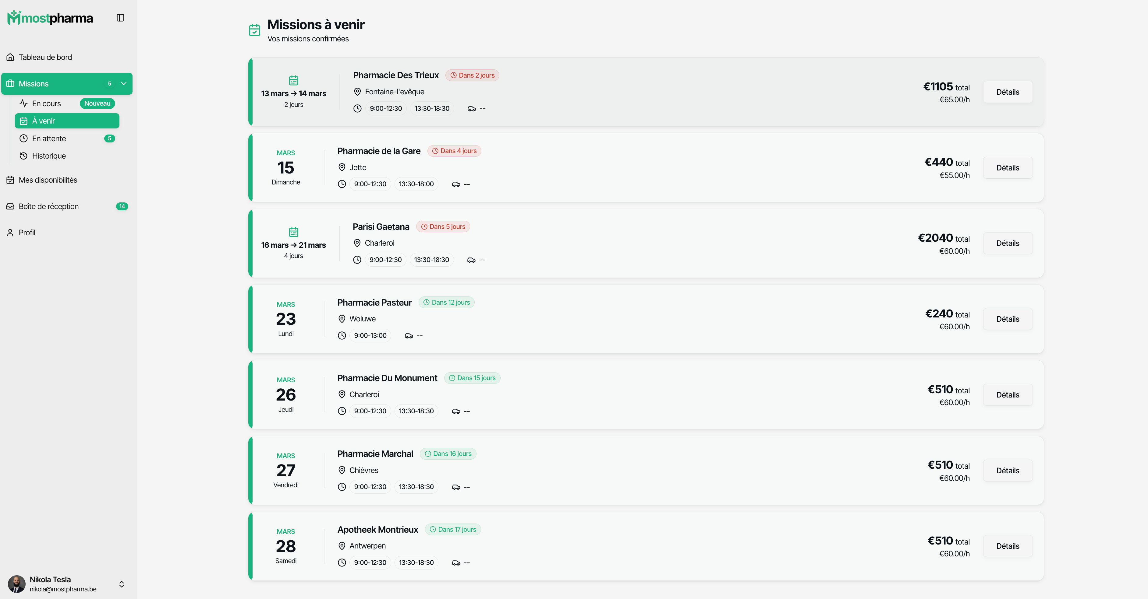Screen dimensions: 1148x599
Task: Open Détails for Pharmacie Des Trieux
Action: [1007, 92]
